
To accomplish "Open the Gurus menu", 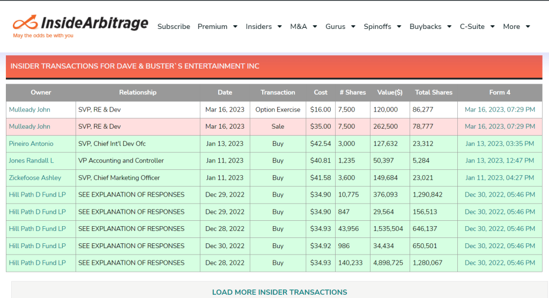I will point(340,26).
